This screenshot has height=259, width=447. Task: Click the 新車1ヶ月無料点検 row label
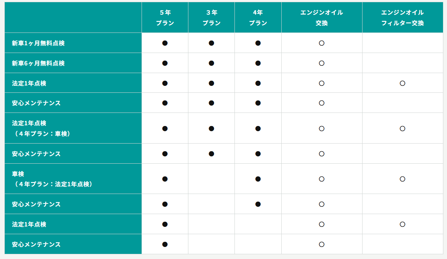point(38,43)
